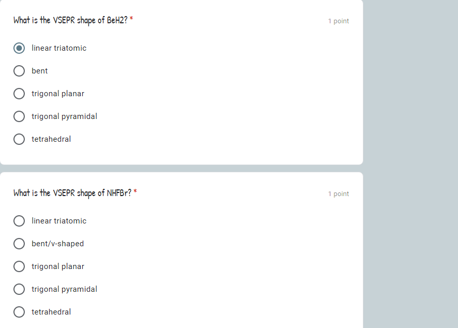Viewport: 458px width, 328px height.
Task: Select 'trigonal planar' radio under NHFBr question
Action: pos(19,266)
